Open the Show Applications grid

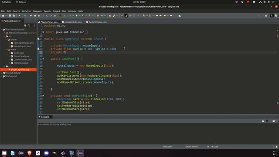[275, 153]
